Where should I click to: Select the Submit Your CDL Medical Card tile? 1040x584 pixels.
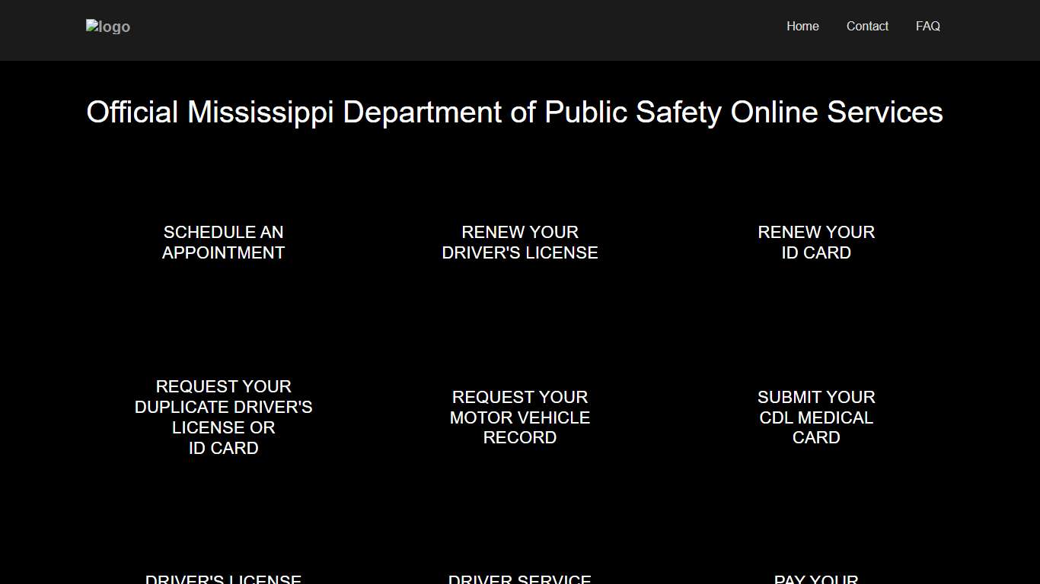815,417
